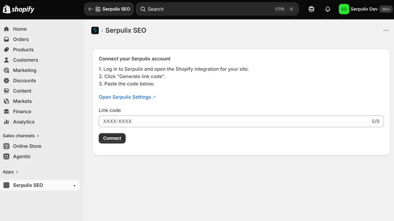Click the 'Sales channels' section label

click(19, 136)
